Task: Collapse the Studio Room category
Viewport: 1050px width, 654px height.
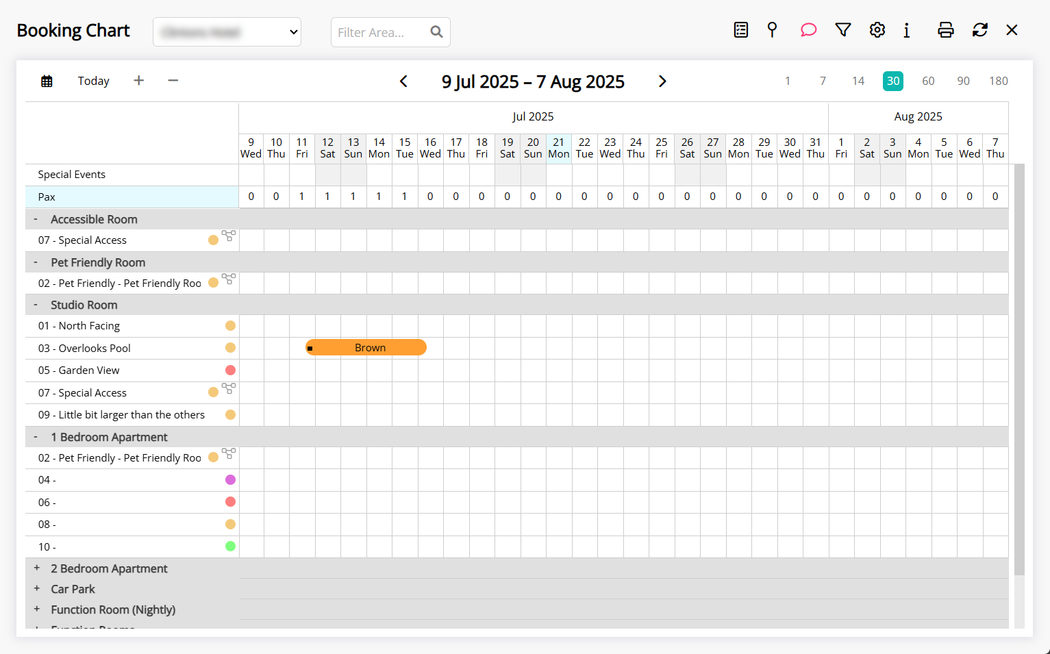Action: tap(36, 305)
